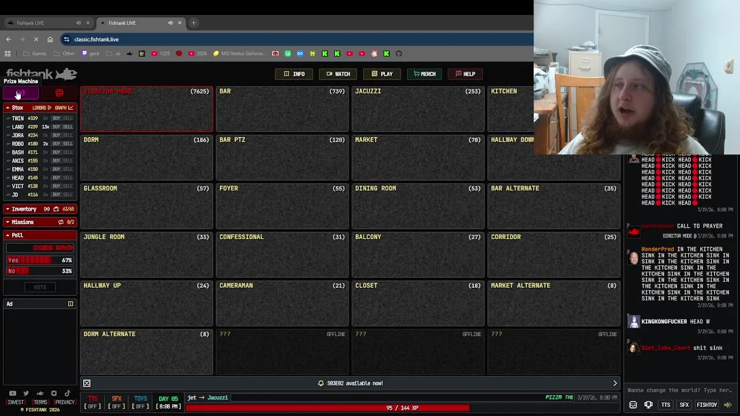Go back in the browser
The image size is (740, 416).
pos(9,39)
